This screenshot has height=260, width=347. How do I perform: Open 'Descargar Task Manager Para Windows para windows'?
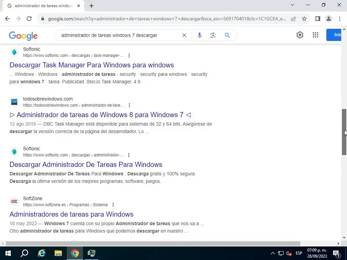91,65
